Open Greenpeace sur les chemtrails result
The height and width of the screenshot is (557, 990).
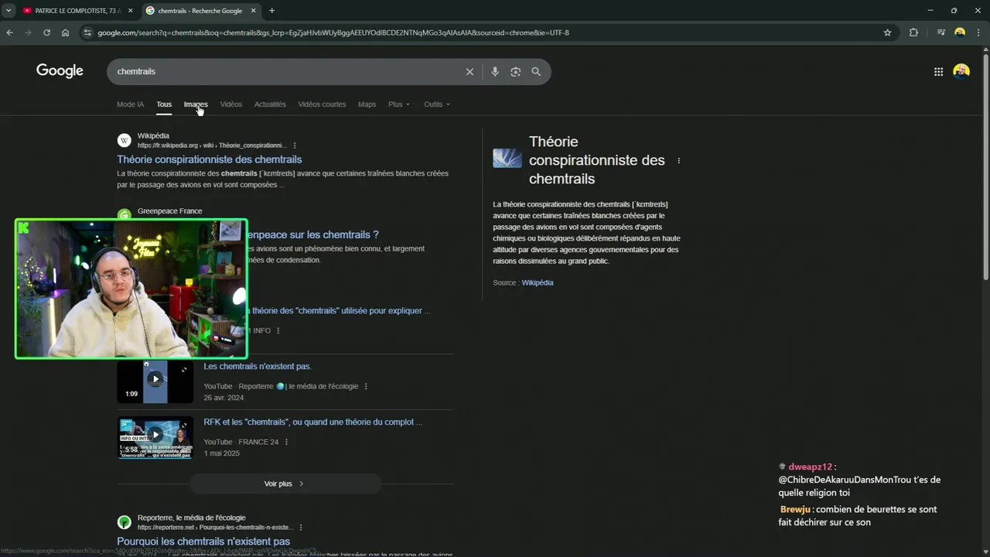[x=312, y=234]
